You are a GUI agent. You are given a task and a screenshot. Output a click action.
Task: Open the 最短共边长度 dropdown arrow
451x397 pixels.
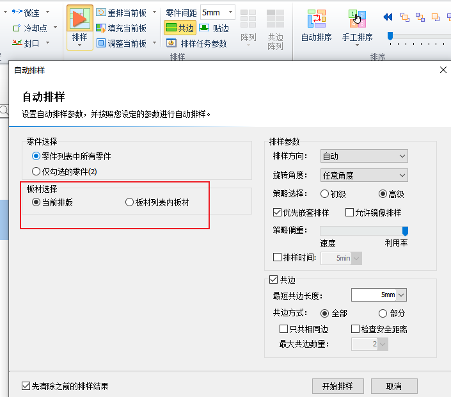(x=401, y=295)
